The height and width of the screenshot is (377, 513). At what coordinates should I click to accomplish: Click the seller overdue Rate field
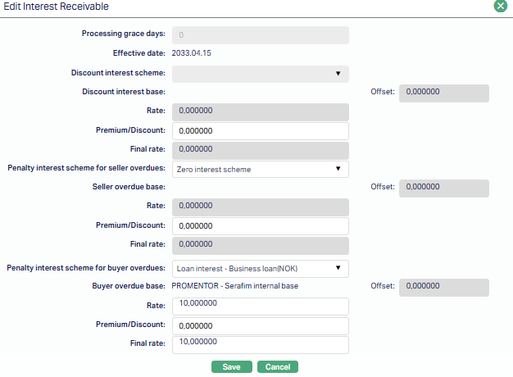[261, 207]
